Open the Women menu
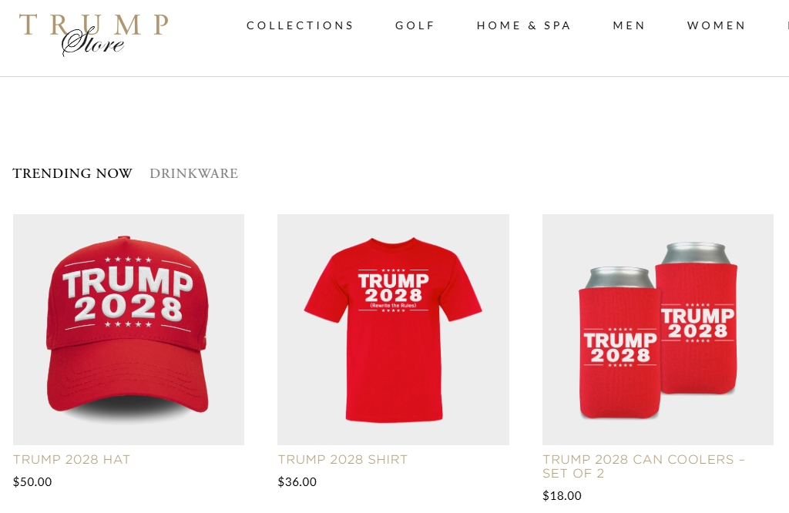 [716, 25]
